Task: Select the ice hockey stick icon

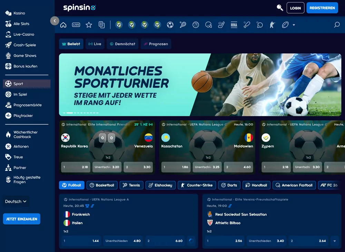Action: (221, 25)
